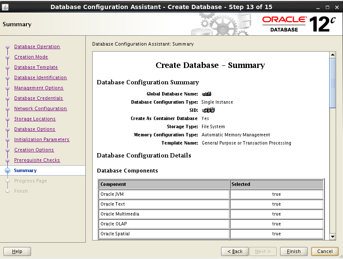Click the true value for Oracle Spatial
Viewport: 343px width, 259px height.
(277, 234)
